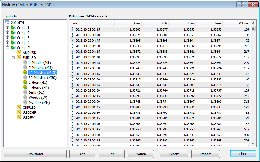Click the Download button

point(35,154)
